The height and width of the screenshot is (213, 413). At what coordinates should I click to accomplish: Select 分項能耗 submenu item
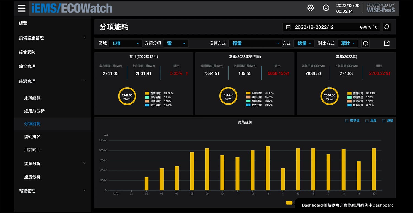pyautogui.click(x=52, y=124)
